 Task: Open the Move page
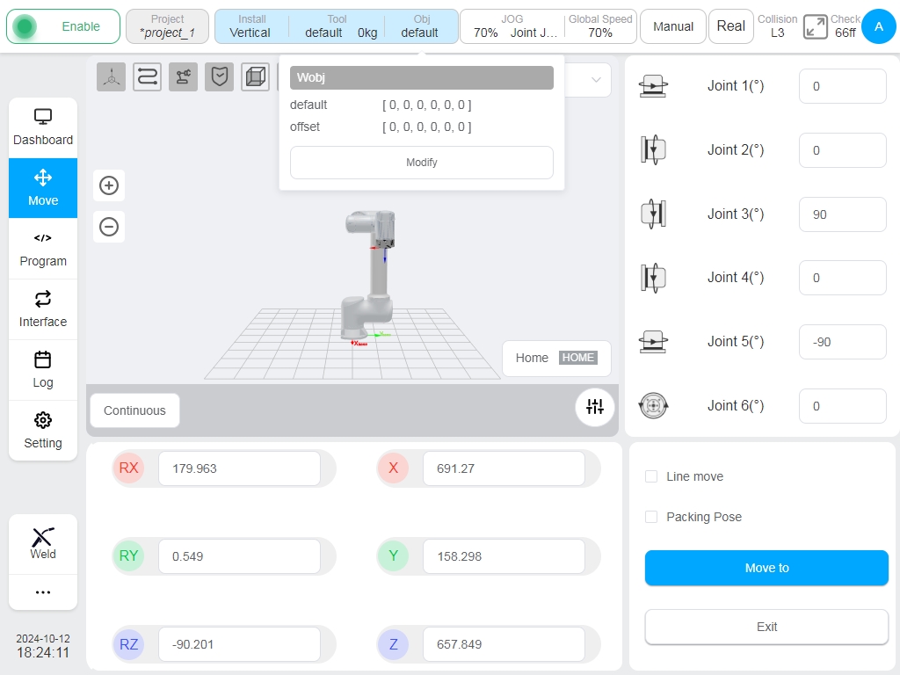click(43, 188)
